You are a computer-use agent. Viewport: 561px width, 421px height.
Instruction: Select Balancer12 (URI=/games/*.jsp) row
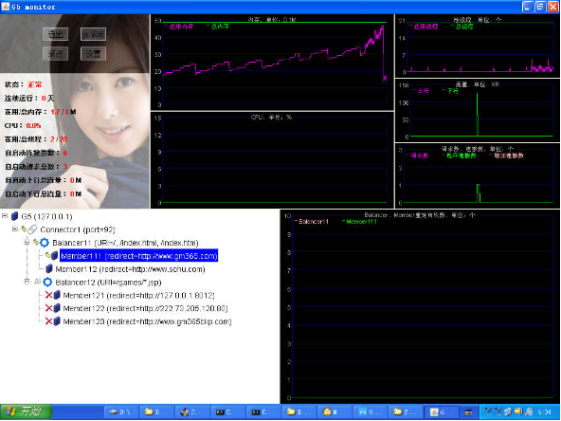tap(108, 283)
